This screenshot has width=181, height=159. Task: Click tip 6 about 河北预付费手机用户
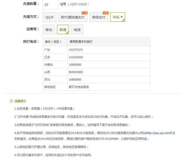(x=53, y=155)
